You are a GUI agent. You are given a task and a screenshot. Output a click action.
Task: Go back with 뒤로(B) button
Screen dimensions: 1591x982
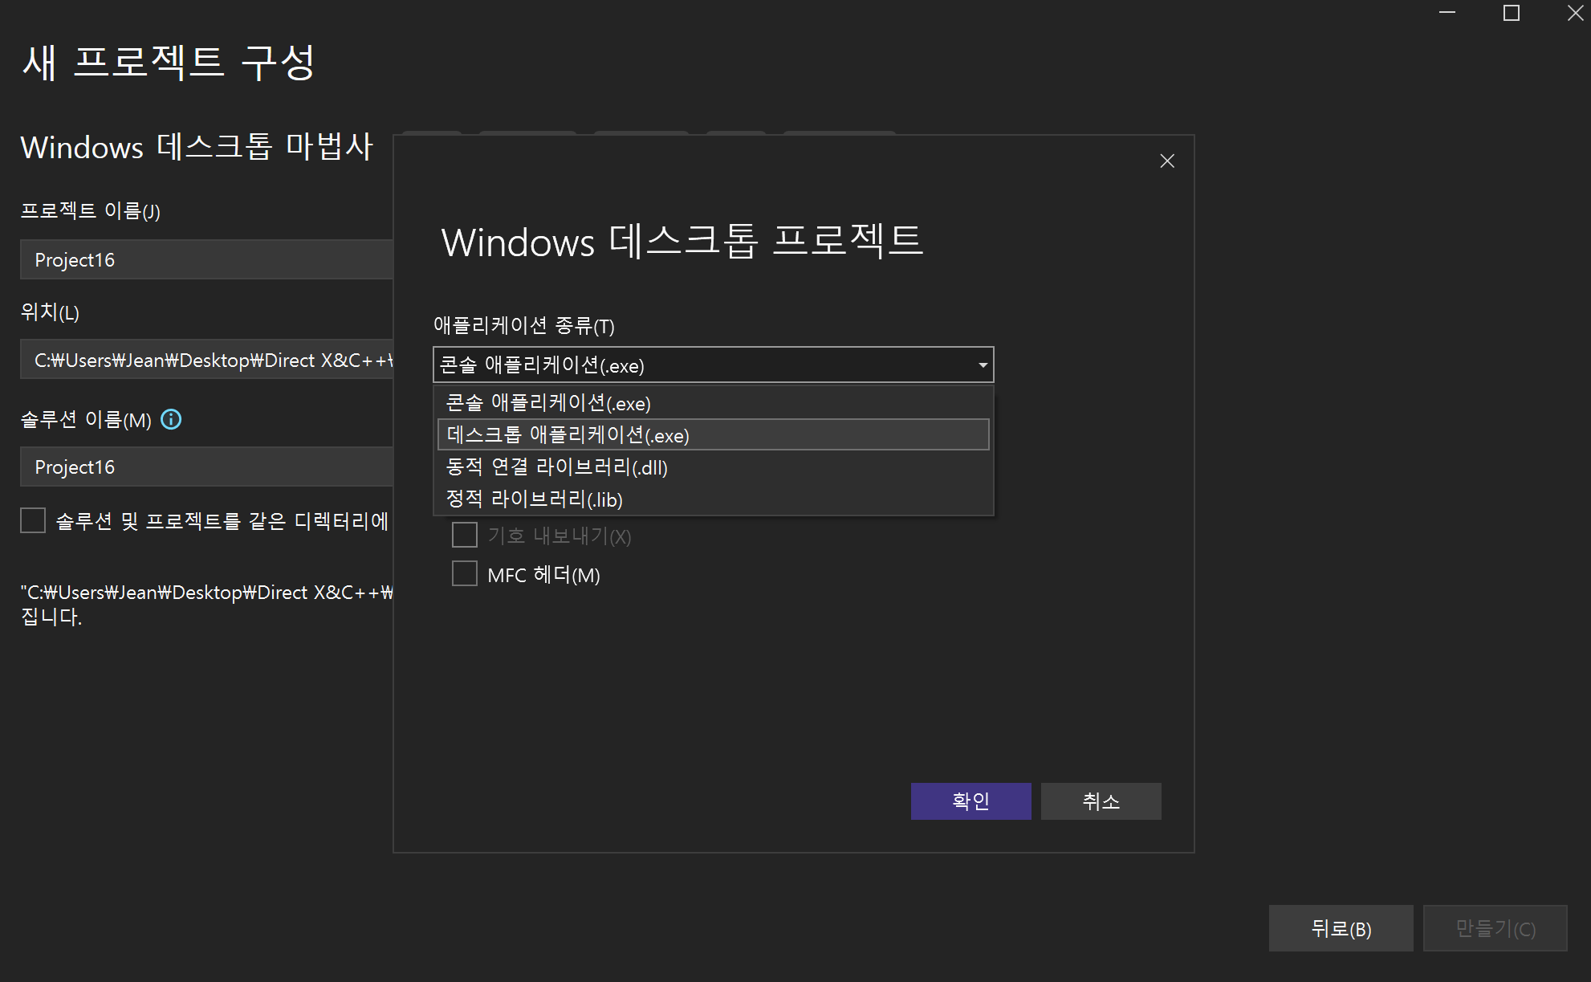(1341, 928)
